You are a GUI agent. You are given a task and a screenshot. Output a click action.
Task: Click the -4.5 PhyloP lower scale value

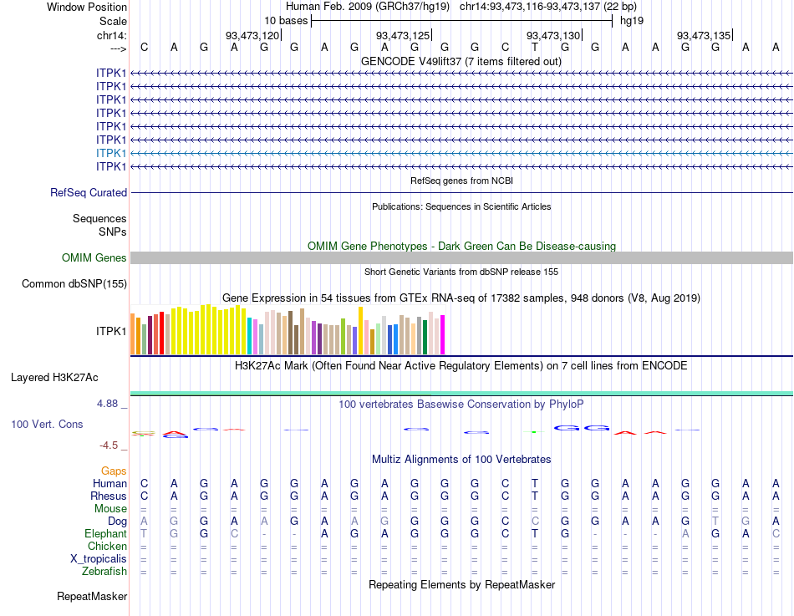coord(109,445)
